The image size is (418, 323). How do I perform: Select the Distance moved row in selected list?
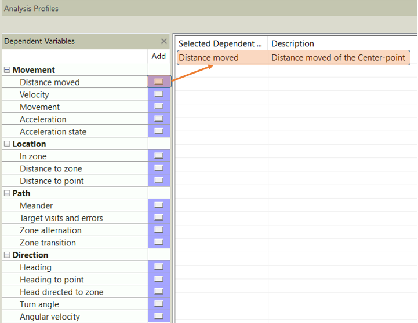tap(293, 58)
